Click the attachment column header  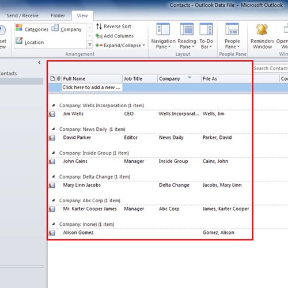59,78
